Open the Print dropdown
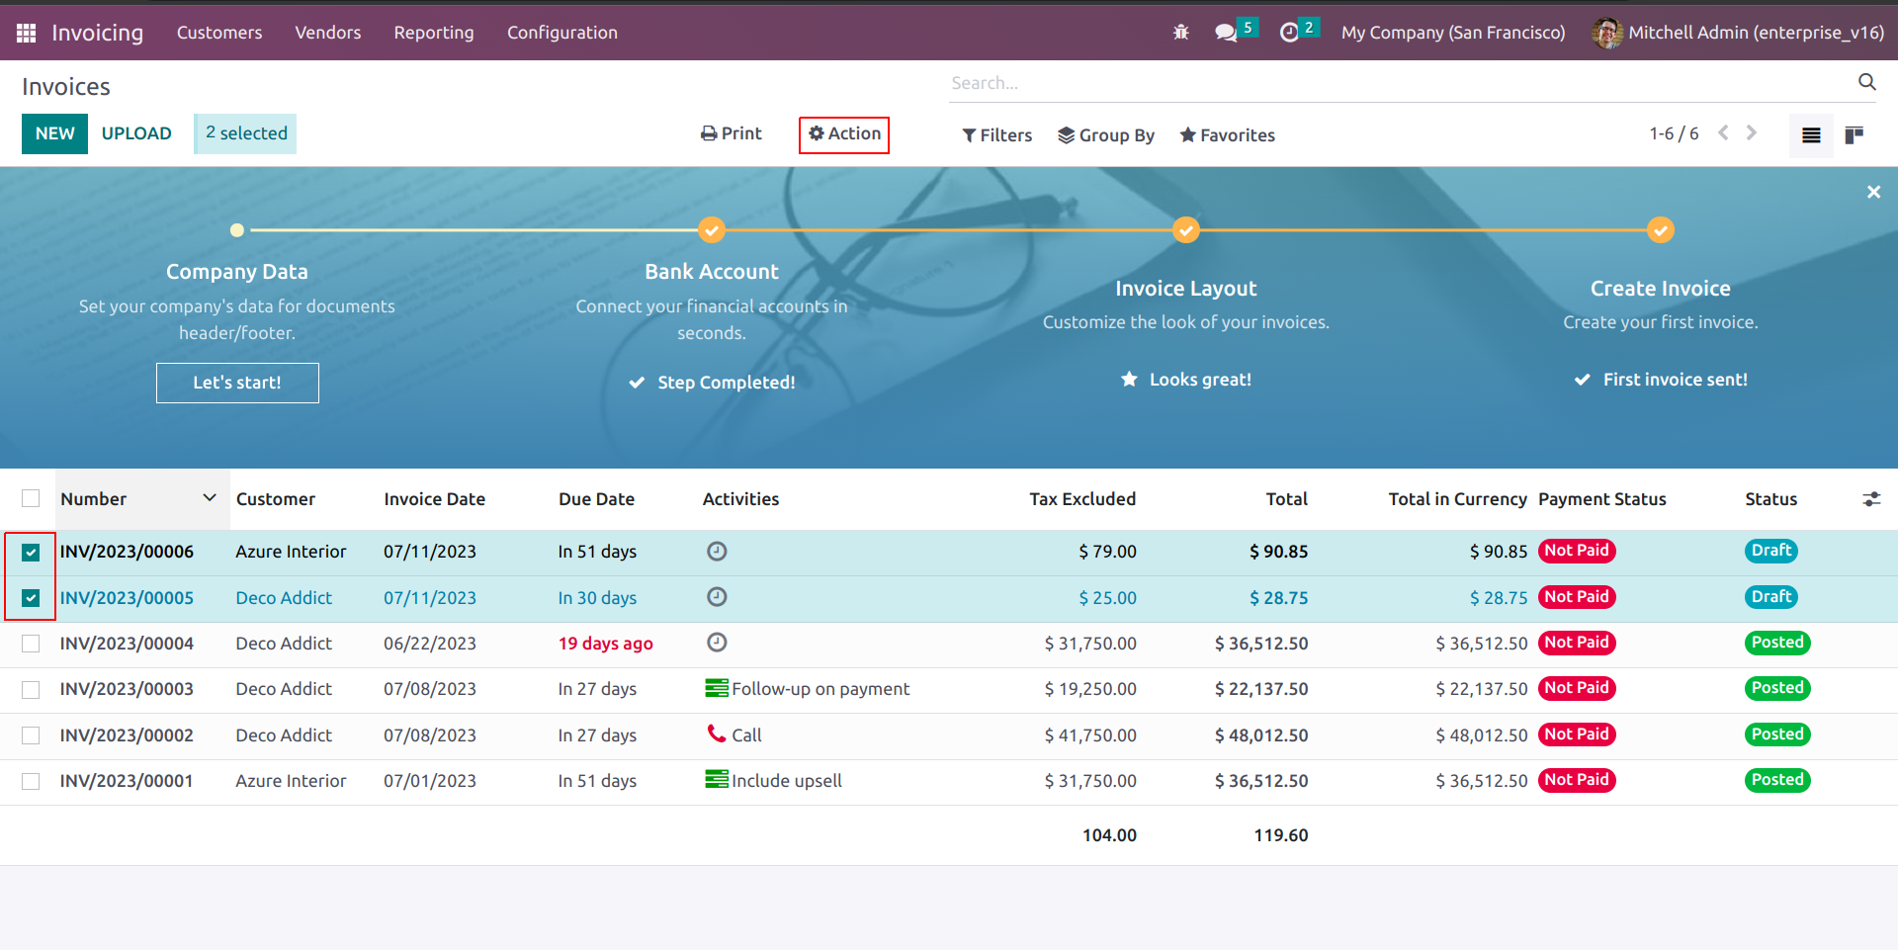The width and height of the screenshot is (1898, 950). coord(732,133)
